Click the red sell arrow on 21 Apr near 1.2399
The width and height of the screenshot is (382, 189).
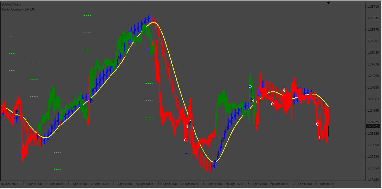(x=317, y=124)
